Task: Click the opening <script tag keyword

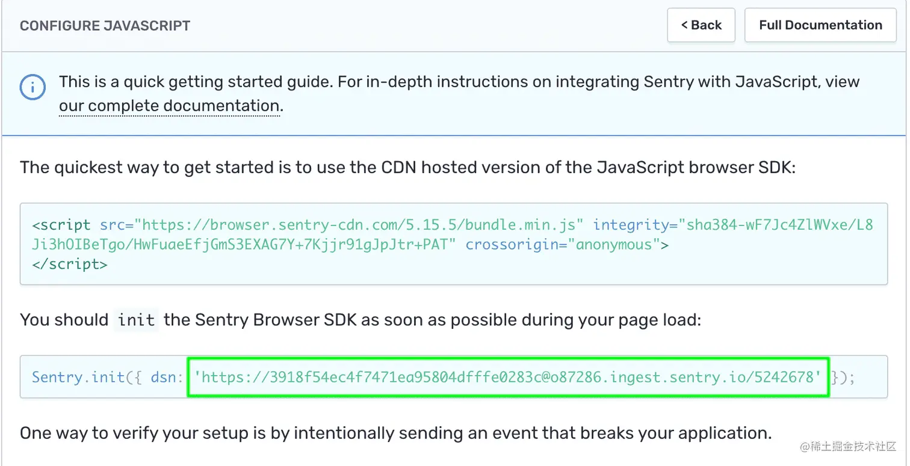Action: (x=61, y=225)
